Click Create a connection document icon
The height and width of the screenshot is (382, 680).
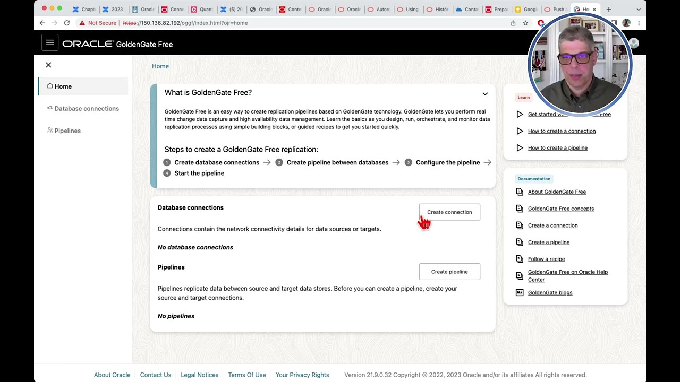pos(520,225)
